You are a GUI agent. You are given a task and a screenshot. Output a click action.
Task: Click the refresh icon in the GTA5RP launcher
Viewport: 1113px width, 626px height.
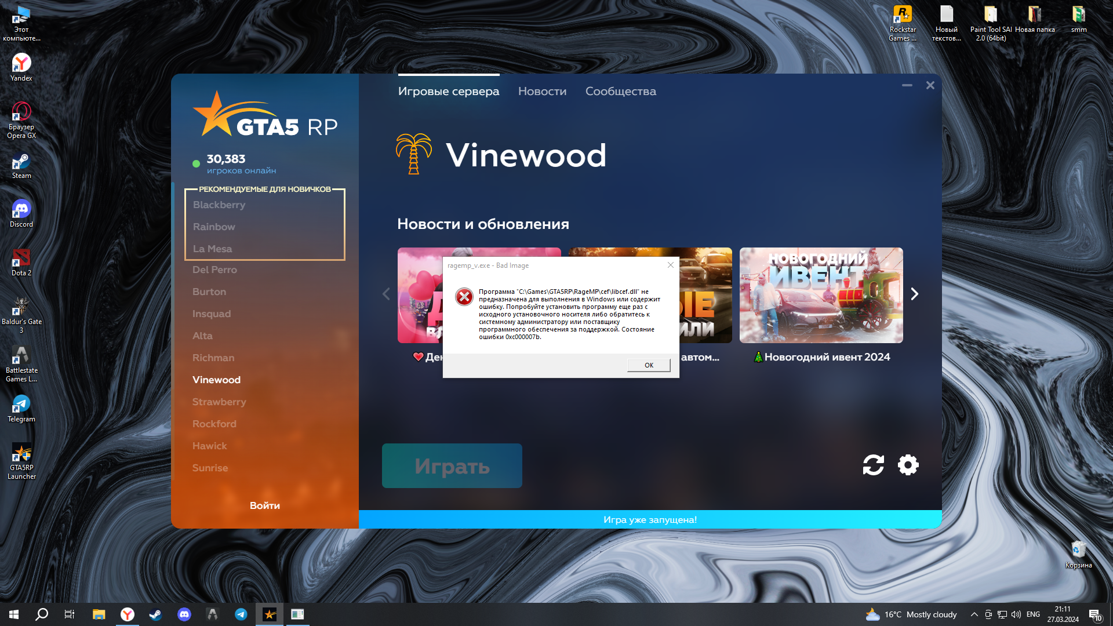click(873, 465)
